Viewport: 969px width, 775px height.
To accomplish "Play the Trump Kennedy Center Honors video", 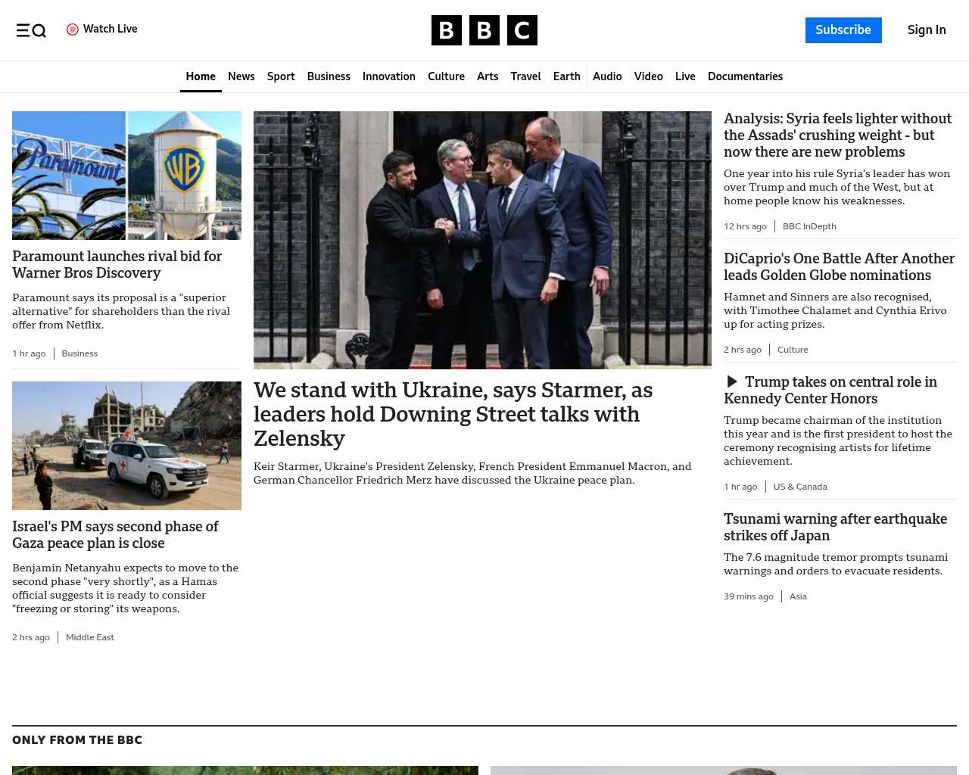I will 732,382.
